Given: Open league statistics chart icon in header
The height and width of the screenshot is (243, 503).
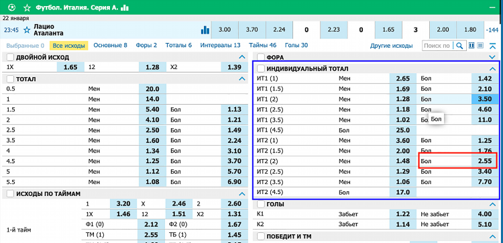Looking at the screenshot, I should click(x=125, y=7).
